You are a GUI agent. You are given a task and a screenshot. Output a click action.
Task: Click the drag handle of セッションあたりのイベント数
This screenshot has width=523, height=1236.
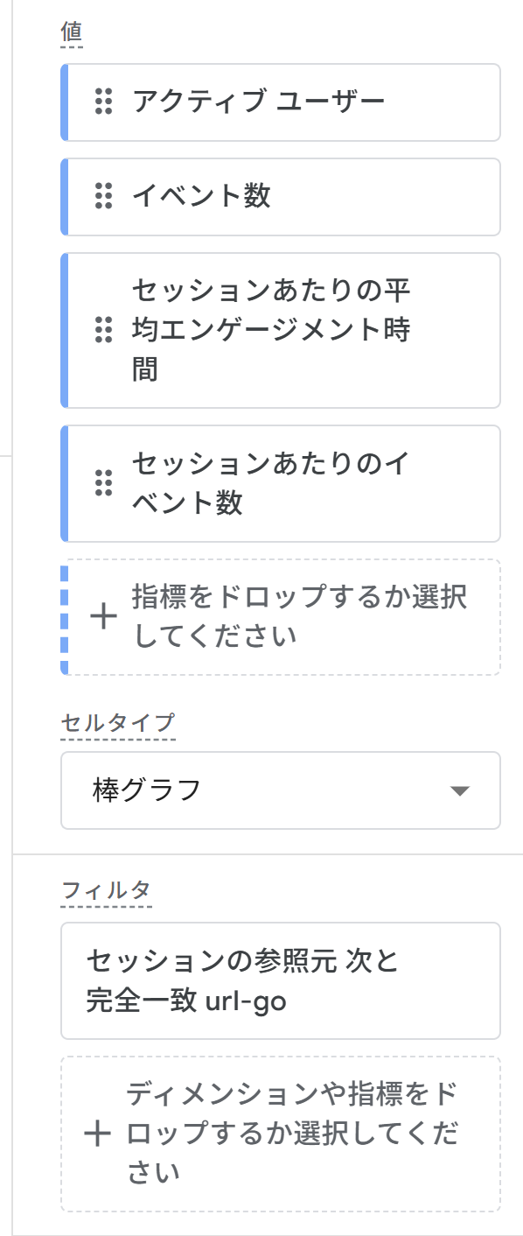click(105, 482)
